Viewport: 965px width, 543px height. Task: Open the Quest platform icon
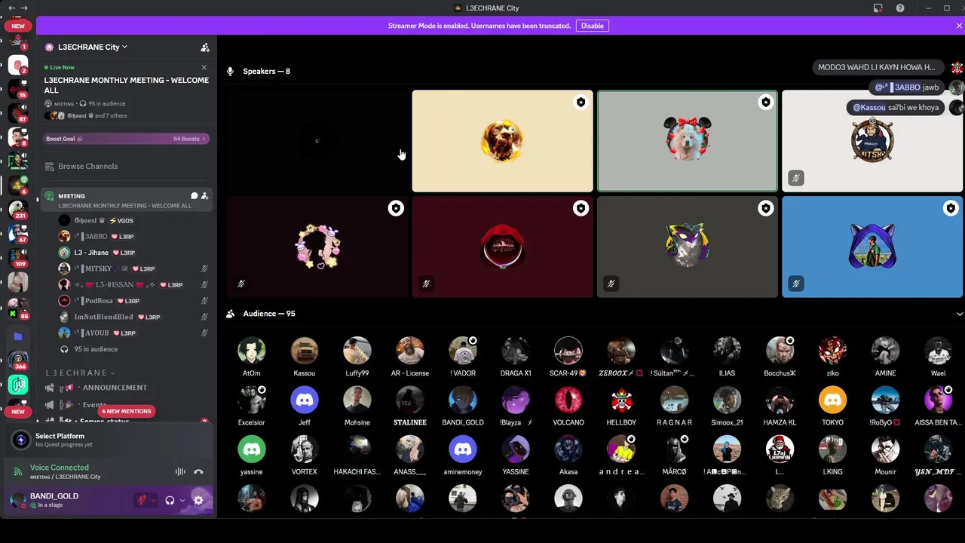21,440
